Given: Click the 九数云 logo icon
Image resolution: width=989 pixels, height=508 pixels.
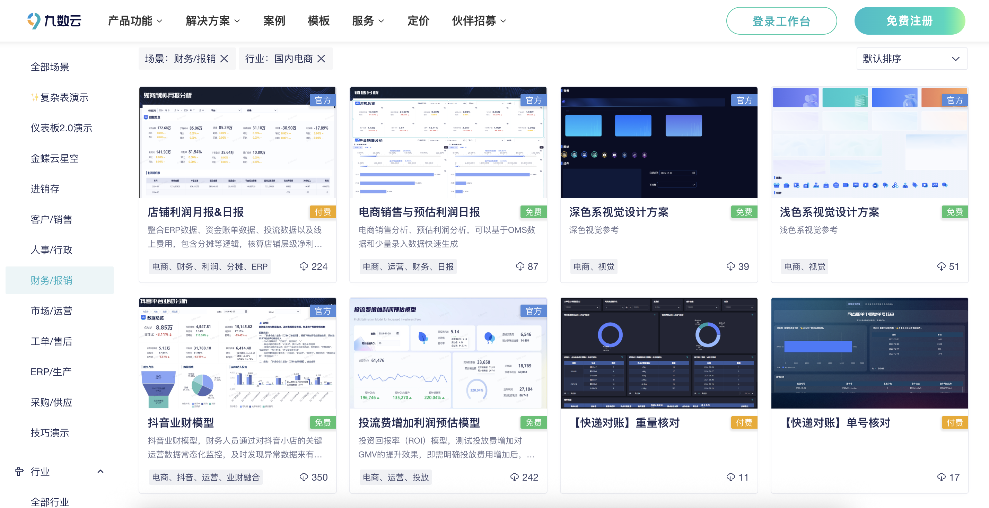Looking at the screenshot, I should [34, 21].
